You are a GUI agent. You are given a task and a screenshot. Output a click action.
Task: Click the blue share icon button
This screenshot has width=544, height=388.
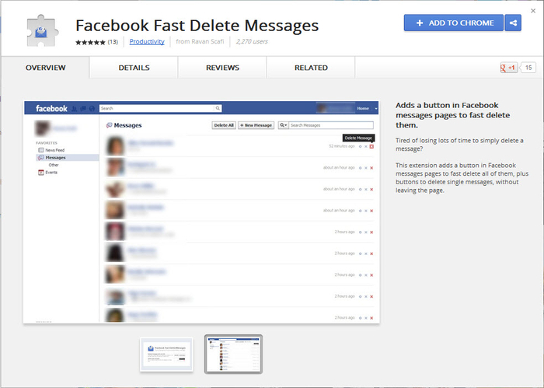513,23
